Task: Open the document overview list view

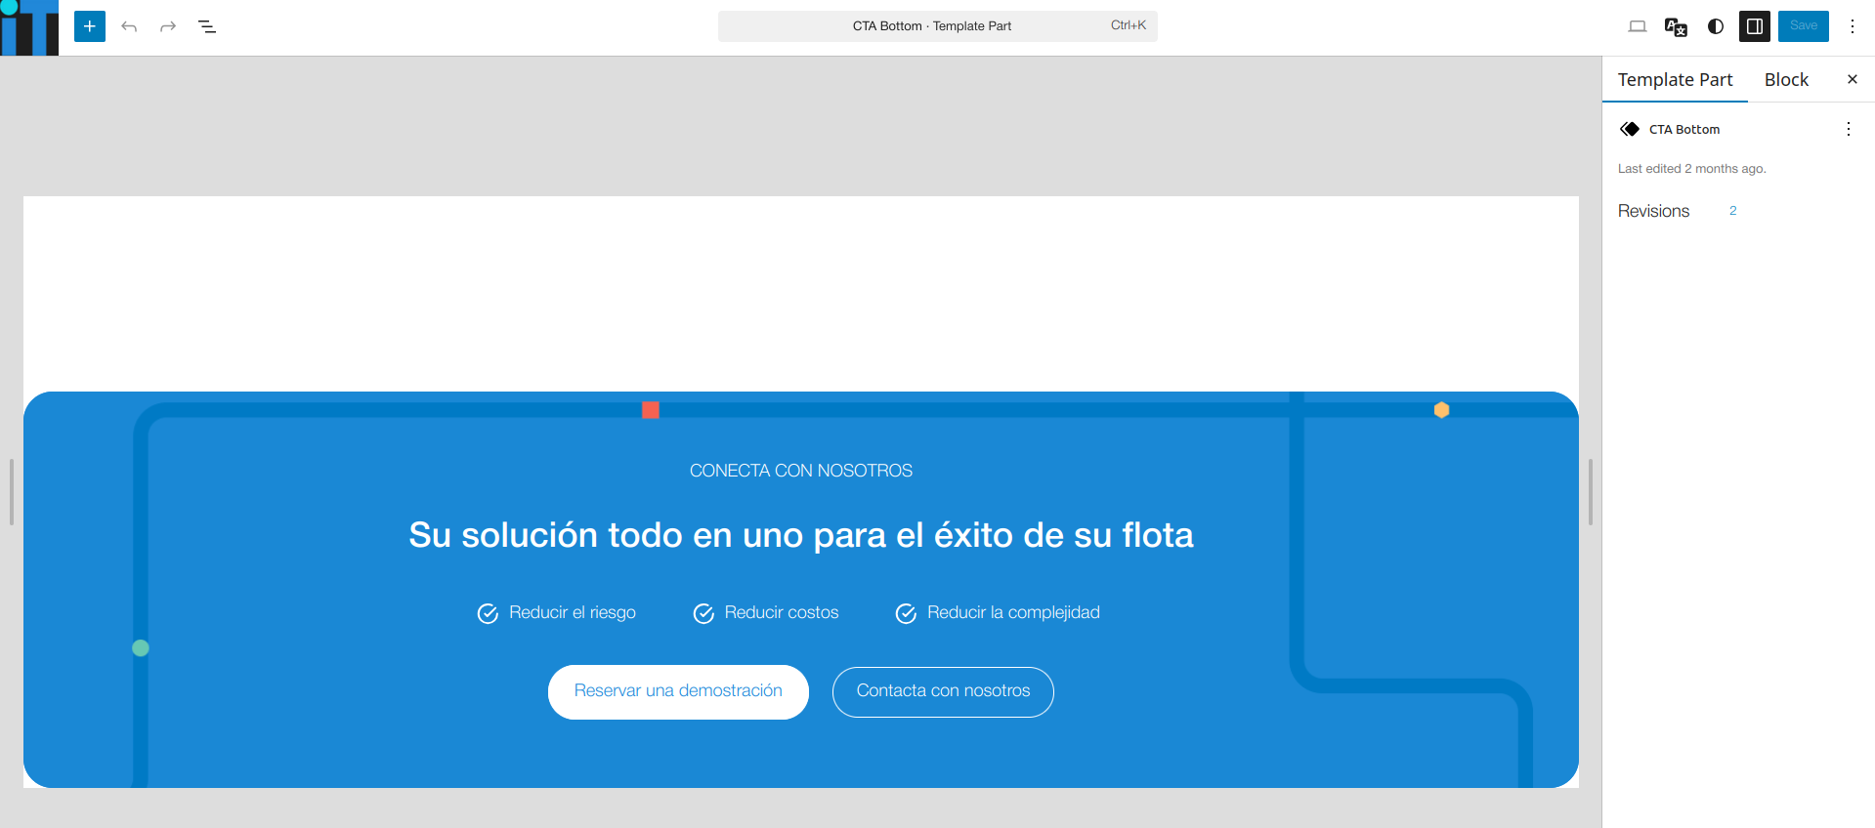Action: 207,26
